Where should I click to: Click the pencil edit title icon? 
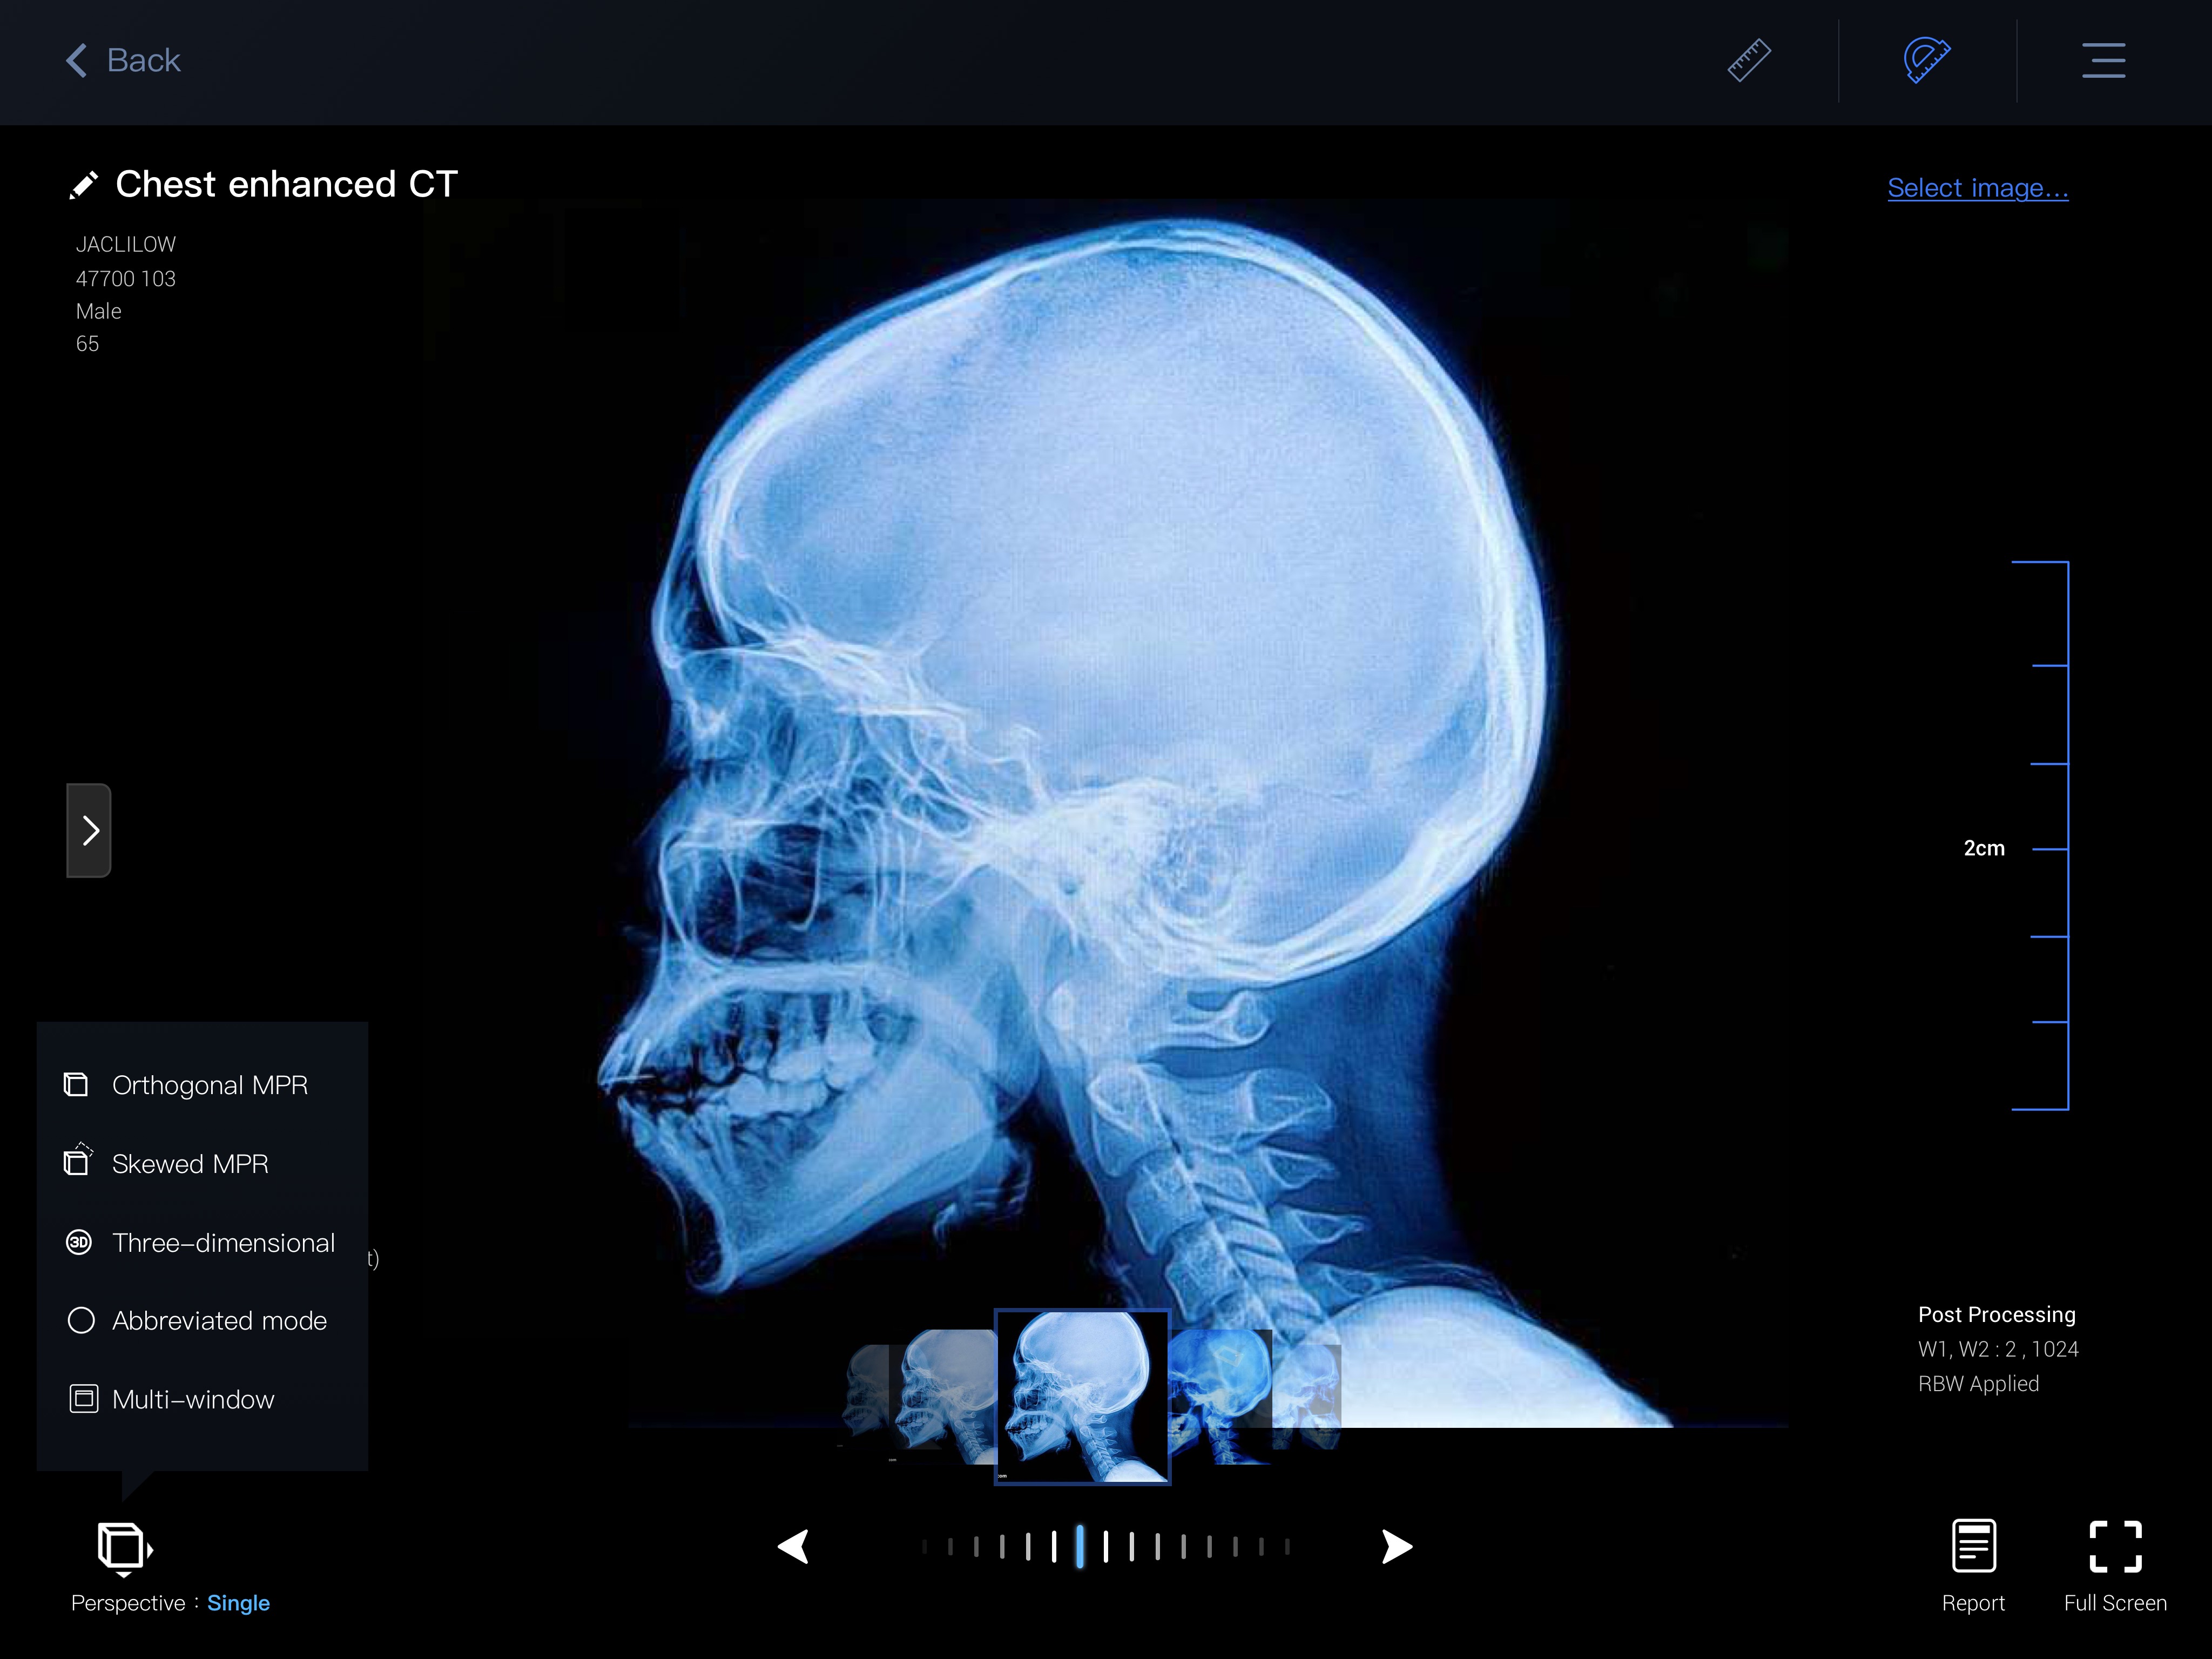click(84, 185)
